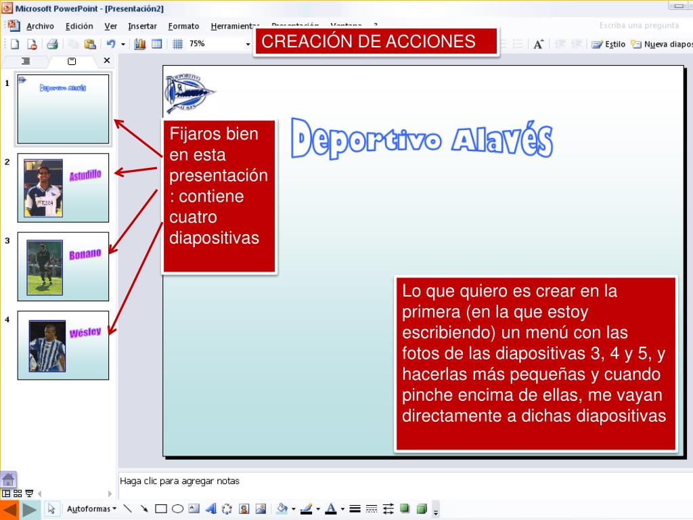Open the arrow style options
Image resolution: width=693 pixels, height=520 pixels.
pos(388,508)
